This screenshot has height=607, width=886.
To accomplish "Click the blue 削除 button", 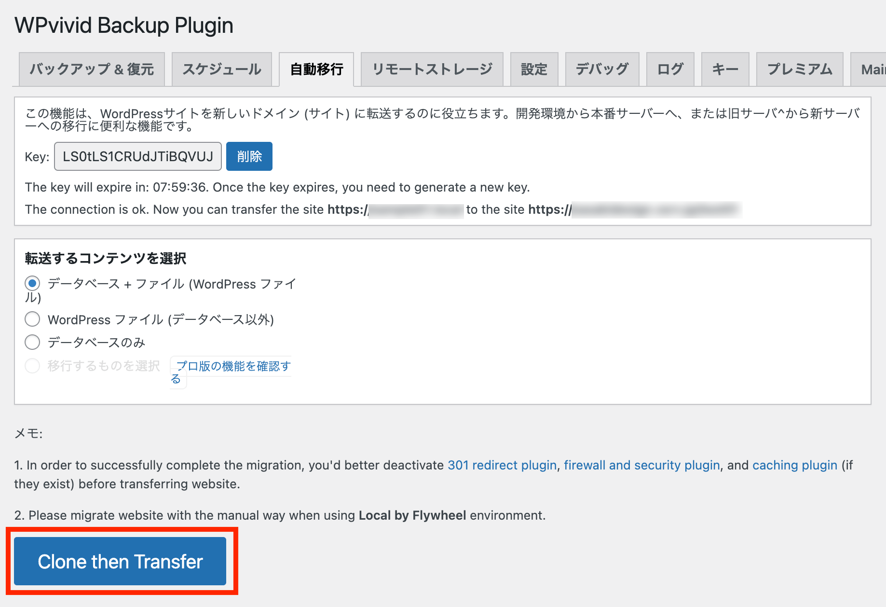I will pyautogui.click(x=249, y=156).
